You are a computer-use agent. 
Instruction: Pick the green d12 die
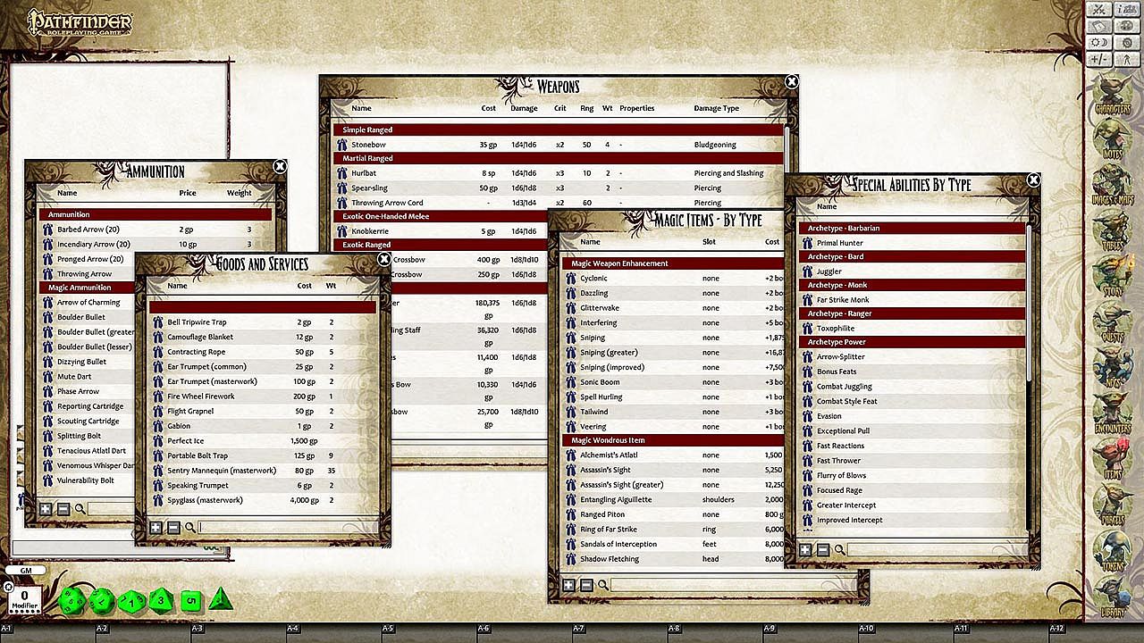pyautogui.click(x=102, y=600)
